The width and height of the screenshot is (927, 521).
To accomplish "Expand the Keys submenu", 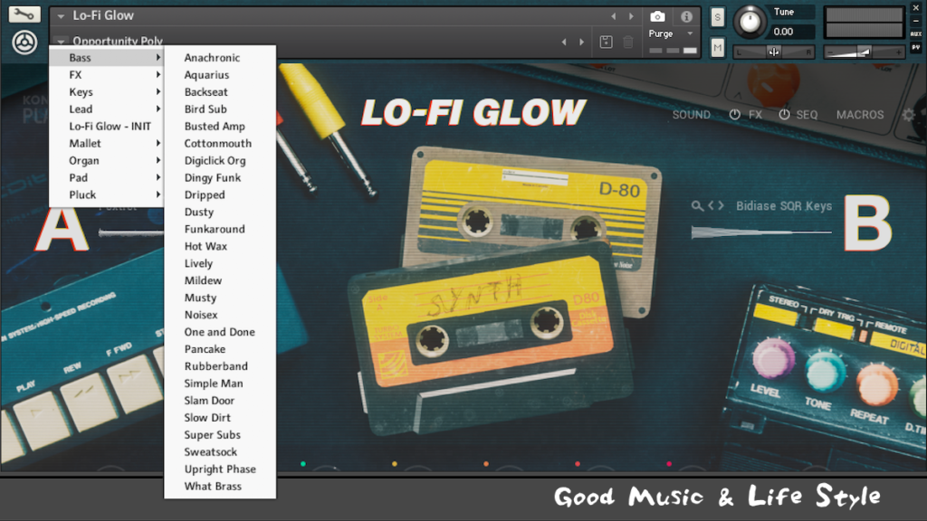I will 107,91.
